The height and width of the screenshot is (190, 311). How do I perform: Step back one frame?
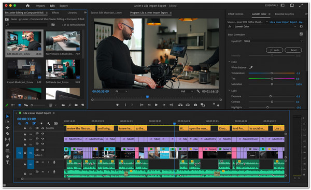(x=149, y=105)
